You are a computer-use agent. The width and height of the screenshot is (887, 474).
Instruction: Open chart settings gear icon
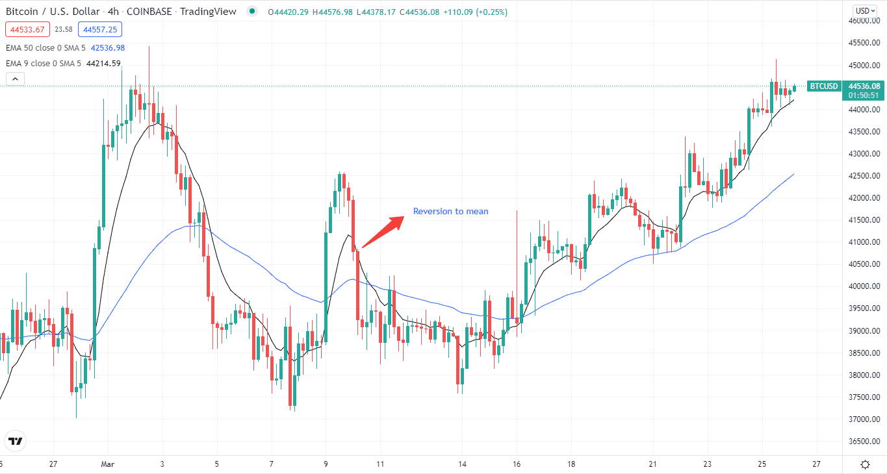(x=866, y=464)
